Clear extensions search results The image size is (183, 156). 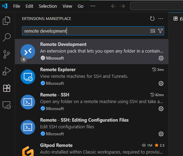click(152, 31)
